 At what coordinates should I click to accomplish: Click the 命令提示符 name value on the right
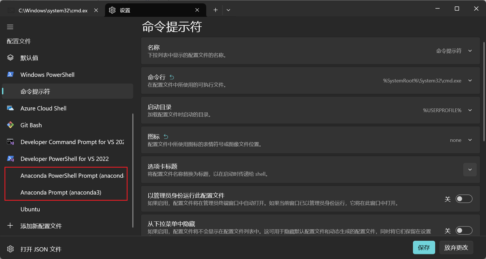click(x=449, y=51)
